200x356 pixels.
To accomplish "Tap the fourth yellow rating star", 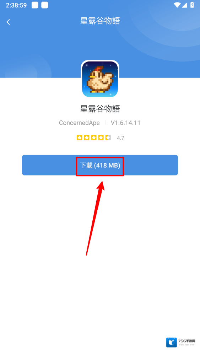I will pyautogui.click(x=101, y=137).
